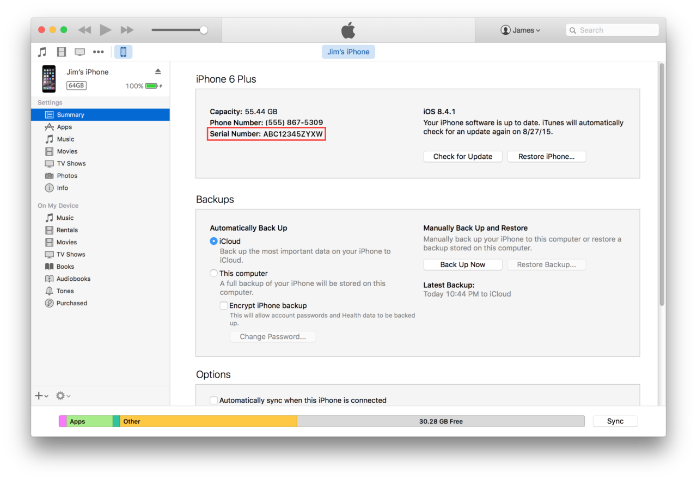Choose This computer for backups
This screenshot has height=481, width=697.
213,273
